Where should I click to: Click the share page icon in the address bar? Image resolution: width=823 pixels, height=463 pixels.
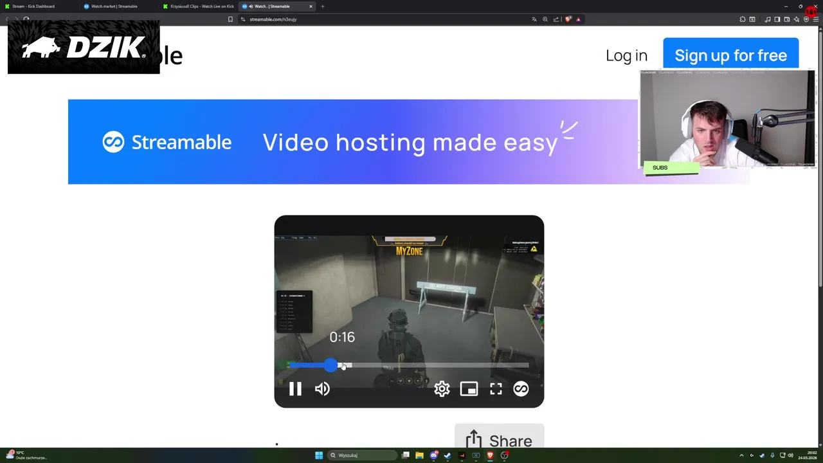(556, 19)
